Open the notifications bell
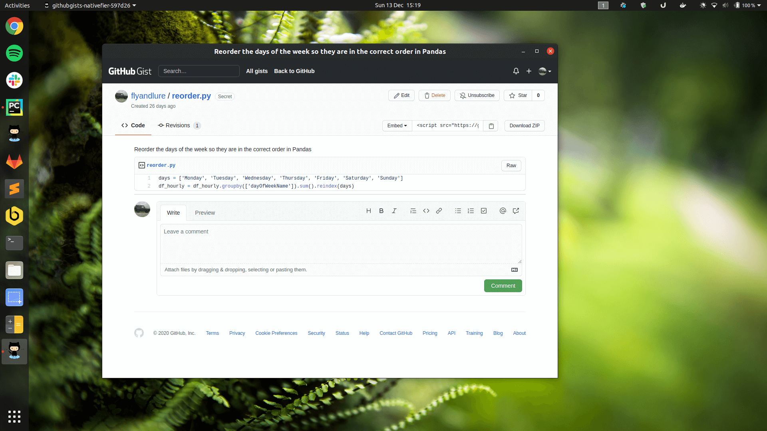Viewport: 767px width, 431px height. pyautogui.click(x=516, y=71)
